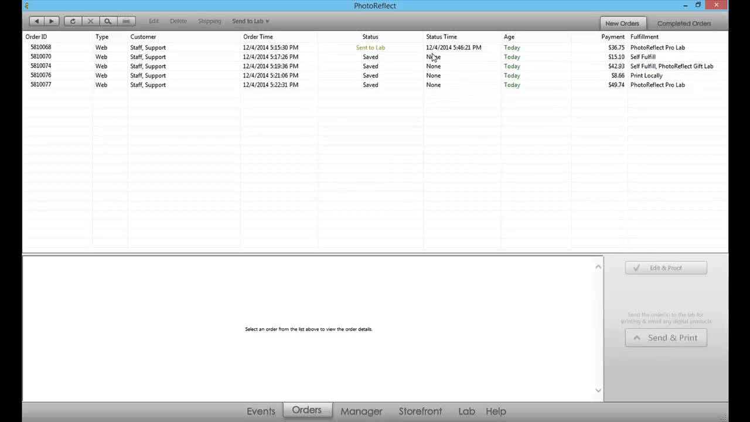This screenshot has height=422, width=750.
Task: Refresh the orders list
Action: pos(73,21)
